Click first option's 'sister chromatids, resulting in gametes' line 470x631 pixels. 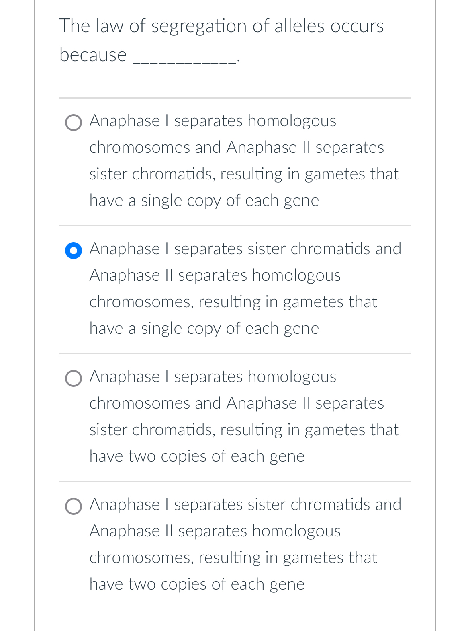[244, 174]
